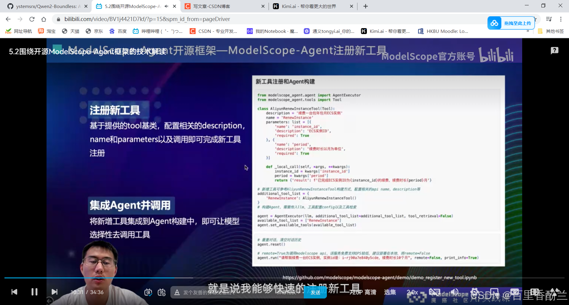Expand hidden bookmarks chevron
Screen dimensions: 569x305
(528, 31)
